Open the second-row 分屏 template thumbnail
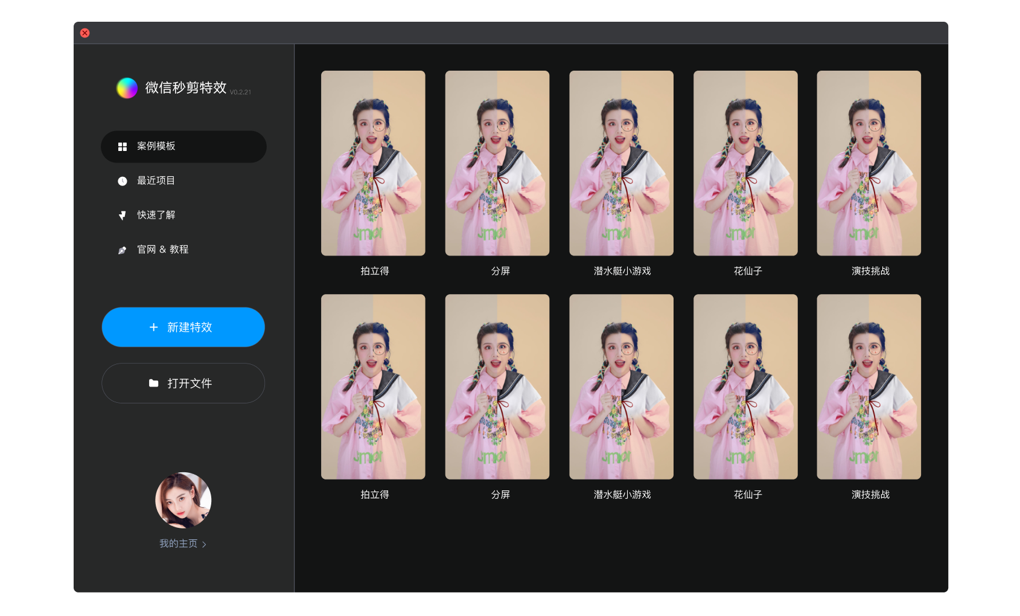 497,387
